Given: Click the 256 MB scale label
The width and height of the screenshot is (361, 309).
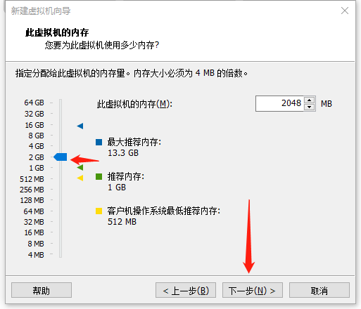Looking at the screenshot, I should (x=32, y=190).
